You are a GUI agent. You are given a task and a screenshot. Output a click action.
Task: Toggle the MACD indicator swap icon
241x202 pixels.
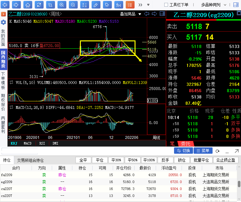[11, 108]
